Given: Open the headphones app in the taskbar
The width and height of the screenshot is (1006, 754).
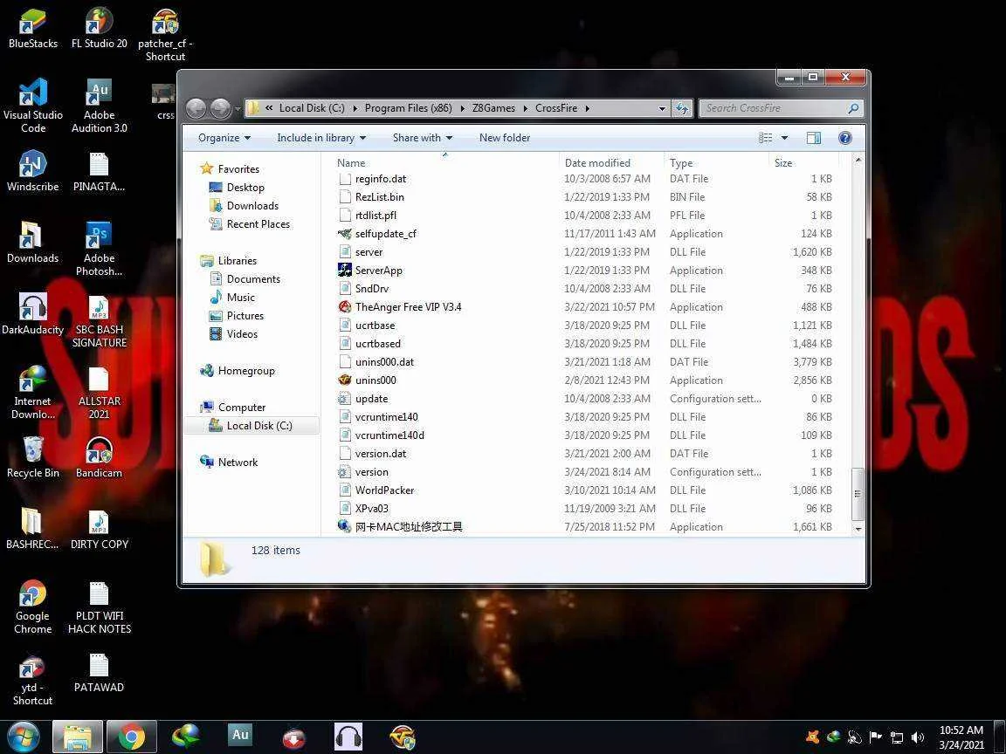Looking at the screenshot, I should coord(348,737).
